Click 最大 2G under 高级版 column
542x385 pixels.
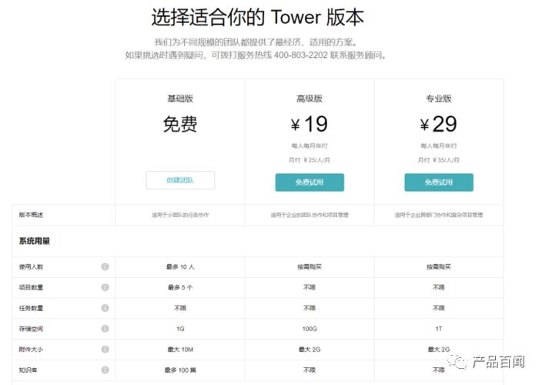coord(309,350)
